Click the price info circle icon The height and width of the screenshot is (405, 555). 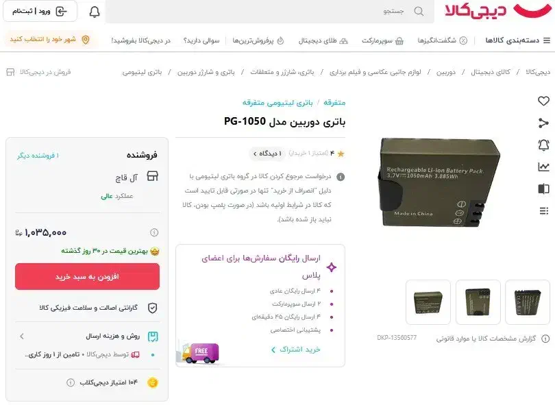(x=154, y=232)
